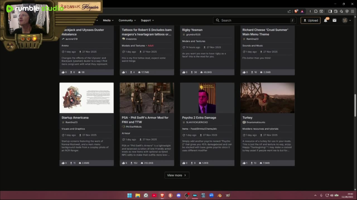Image resolution: width=357 pixels, height=200 pixels.
Task: Expand the Community menu dropdown
Action: (127, 20)
